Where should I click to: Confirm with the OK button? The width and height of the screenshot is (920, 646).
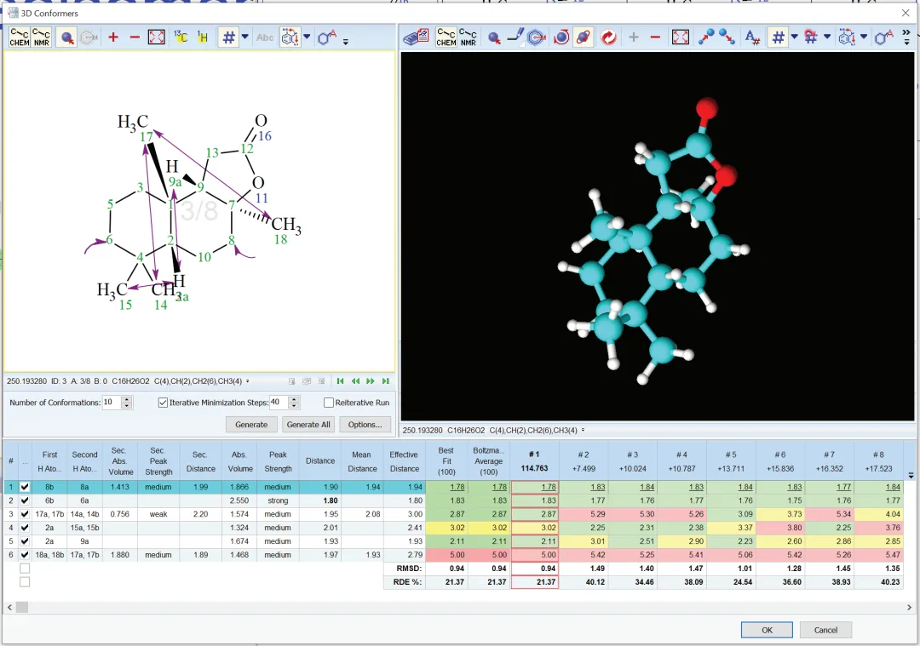pyautogui.click(x=767, y=630)
